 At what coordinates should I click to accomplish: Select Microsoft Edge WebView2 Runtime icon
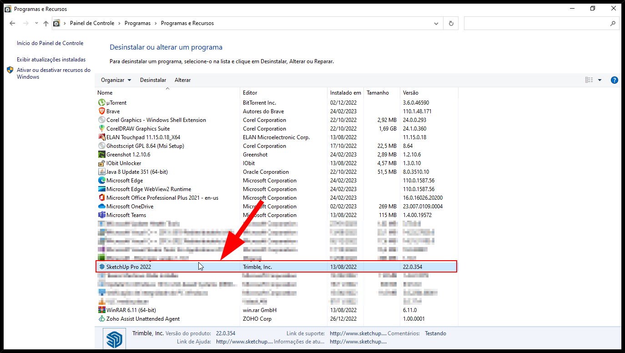tap(102, 189)
